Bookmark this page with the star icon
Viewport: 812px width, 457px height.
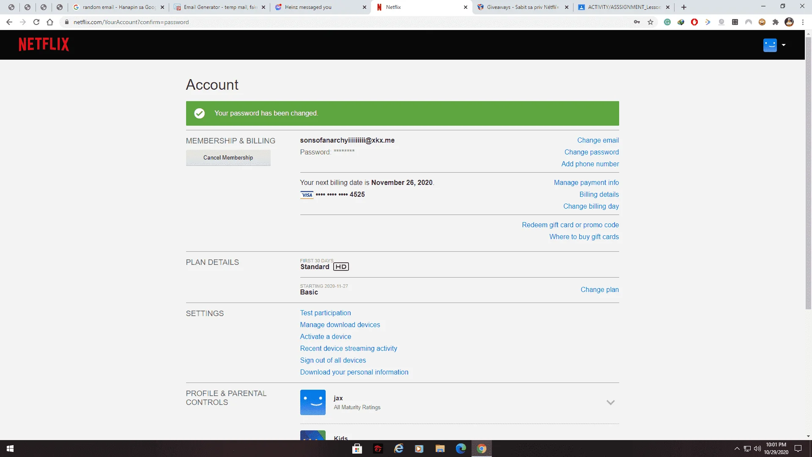[650, 22]
